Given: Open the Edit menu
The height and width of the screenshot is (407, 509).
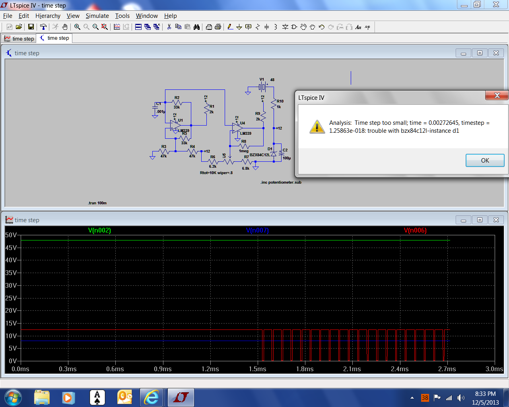Looking at the screenshot, I should [x=24, y=16].
